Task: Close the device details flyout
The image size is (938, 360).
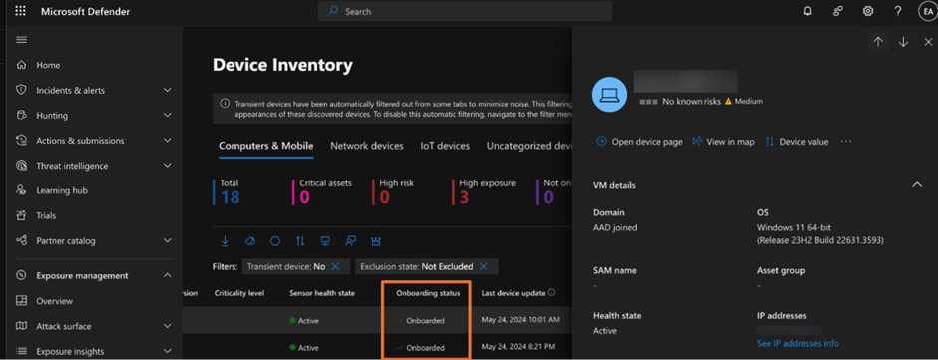Action: pos(928,42)
